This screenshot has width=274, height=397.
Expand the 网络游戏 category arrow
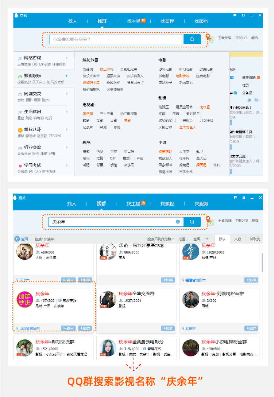[67, 58]
